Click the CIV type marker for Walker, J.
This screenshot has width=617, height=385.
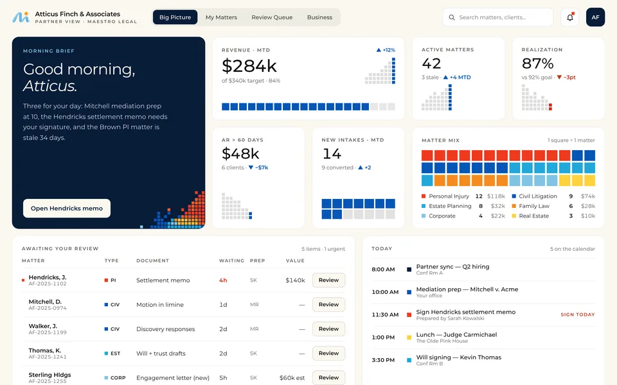pyautogui.click(x=106, y=329)
